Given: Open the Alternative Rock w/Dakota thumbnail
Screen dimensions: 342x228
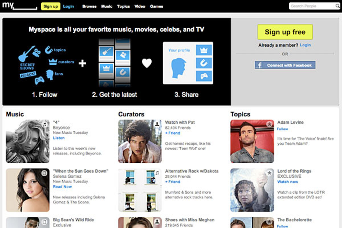Looking at the screenshot, I should (x=140, y=190).
